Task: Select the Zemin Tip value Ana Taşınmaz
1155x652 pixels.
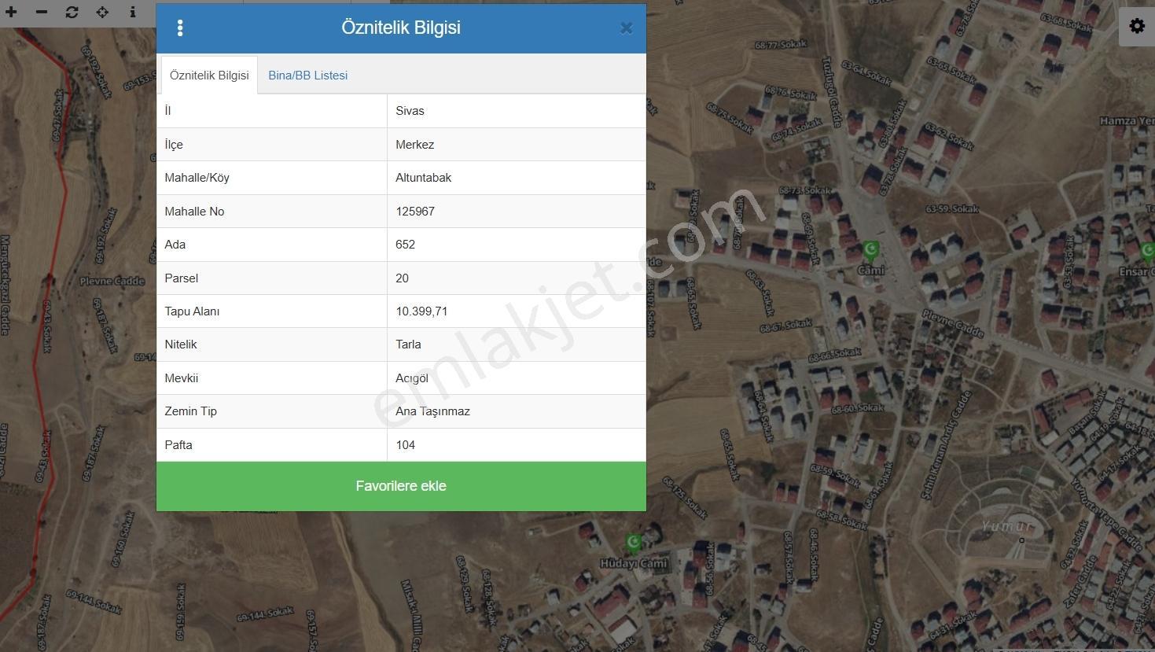Action: click(432, 411)
